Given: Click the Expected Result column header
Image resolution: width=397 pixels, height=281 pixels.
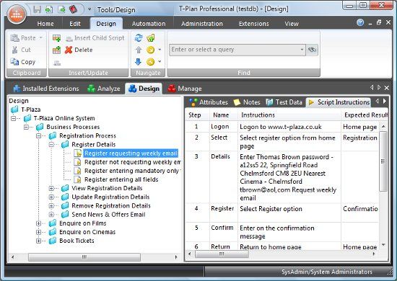Looking at the screenshot, I should click(365, 115).
